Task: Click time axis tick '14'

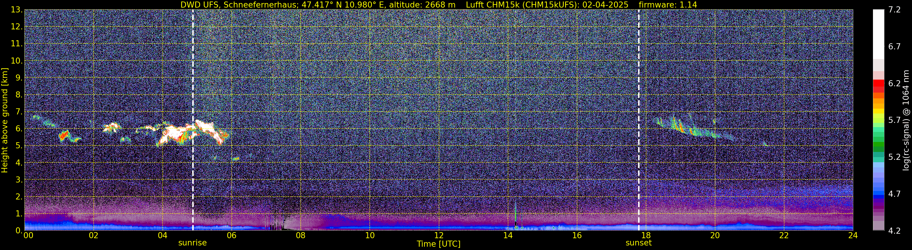Action: coord(508,235)
